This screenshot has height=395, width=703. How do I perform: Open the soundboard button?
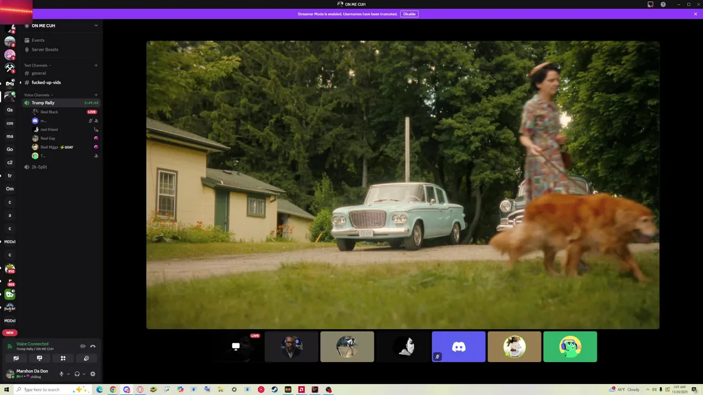(x=86, y=358)
